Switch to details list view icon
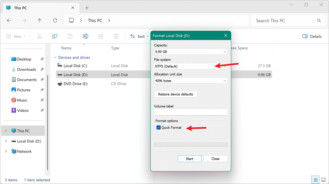This screenshot has width=329, height=184. 316,180
